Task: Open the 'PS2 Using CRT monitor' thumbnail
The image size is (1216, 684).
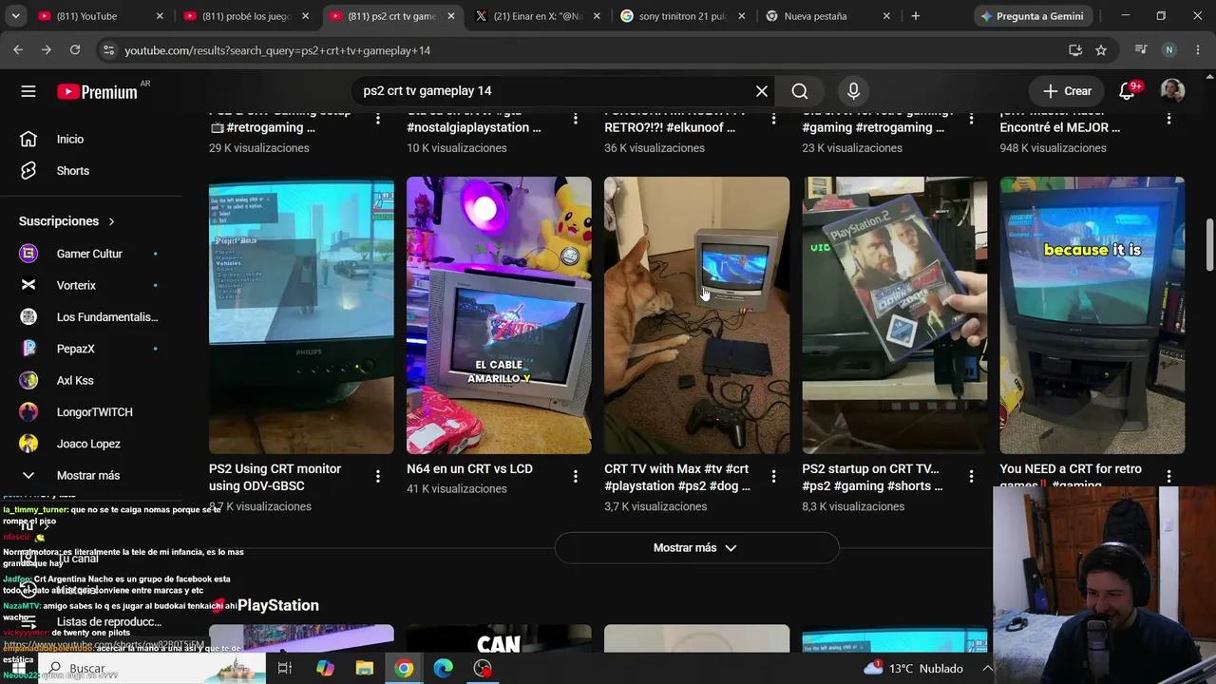Action: click(x=301, y=315)
